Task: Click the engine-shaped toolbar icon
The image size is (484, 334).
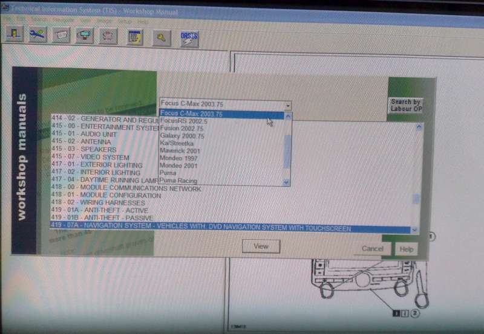Action: (109, 37)
